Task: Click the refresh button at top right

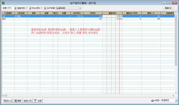Action: click(168, 8)
